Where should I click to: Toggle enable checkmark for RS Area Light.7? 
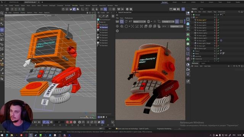click(218, 20)
